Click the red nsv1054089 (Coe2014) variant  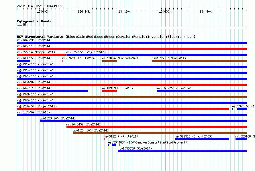[132, 85]
